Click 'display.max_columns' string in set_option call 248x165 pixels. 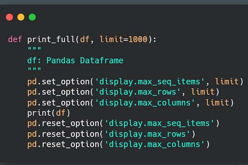[x=145, y=103]
